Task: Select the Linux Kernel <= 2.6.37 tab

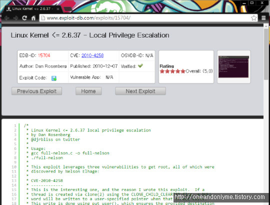Action: pyautogui.click(x=32, y=9)
